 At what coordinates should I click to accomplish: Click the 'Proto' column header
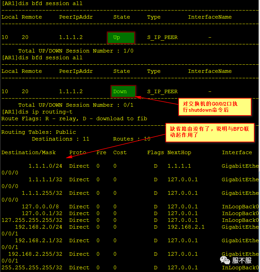(x=78, y=152)
